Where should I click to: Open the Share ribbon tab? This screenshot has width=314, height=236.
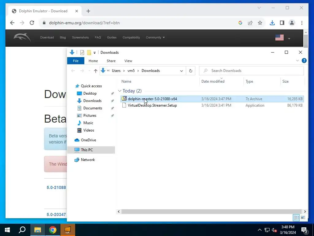coord(111,61)
